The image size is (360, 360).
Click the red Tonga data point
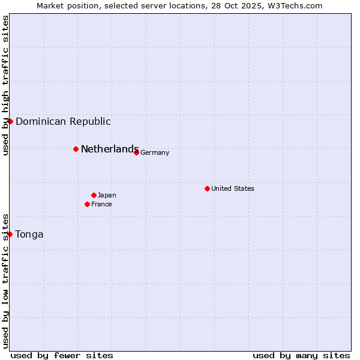(x=10, y=234)
